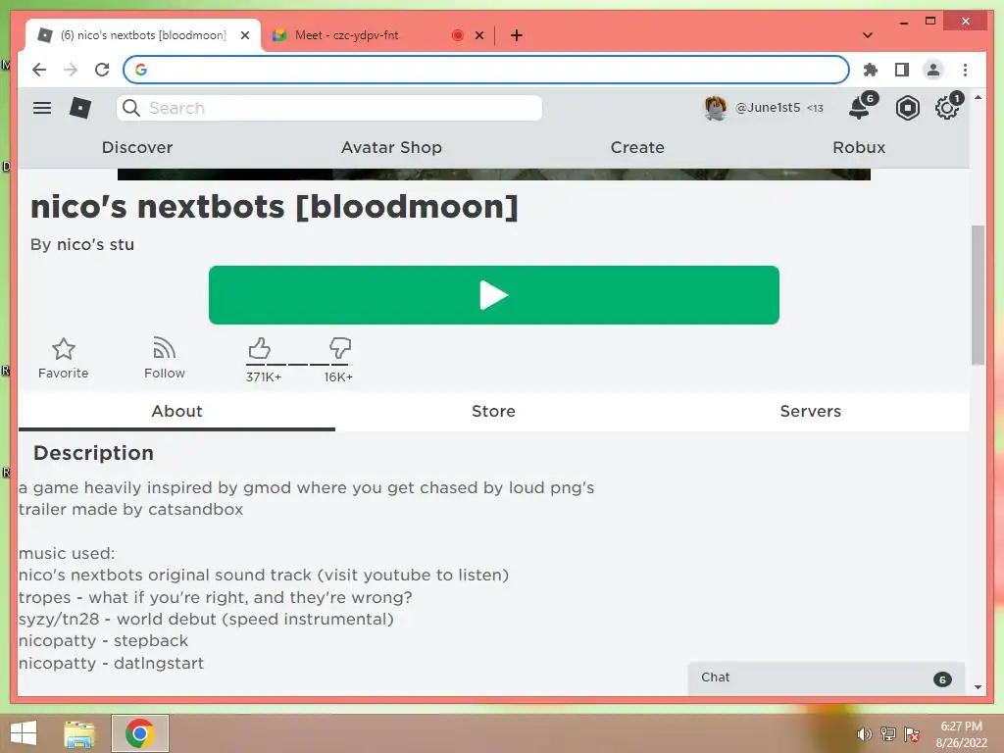Click the 16K+ dislikes count
This screenshot has width=1004, height=753.
338,377
